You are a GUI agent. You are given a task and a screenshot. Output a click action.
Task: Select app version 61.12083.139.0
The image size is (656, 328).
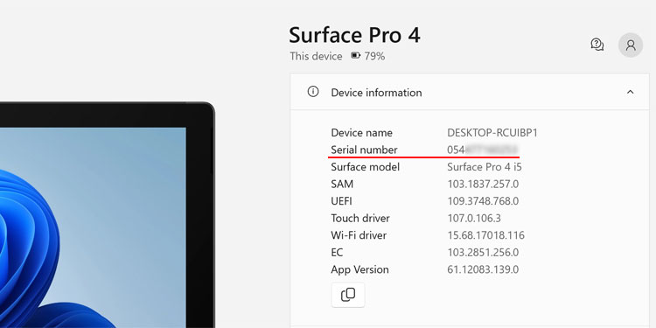(483, 269)
